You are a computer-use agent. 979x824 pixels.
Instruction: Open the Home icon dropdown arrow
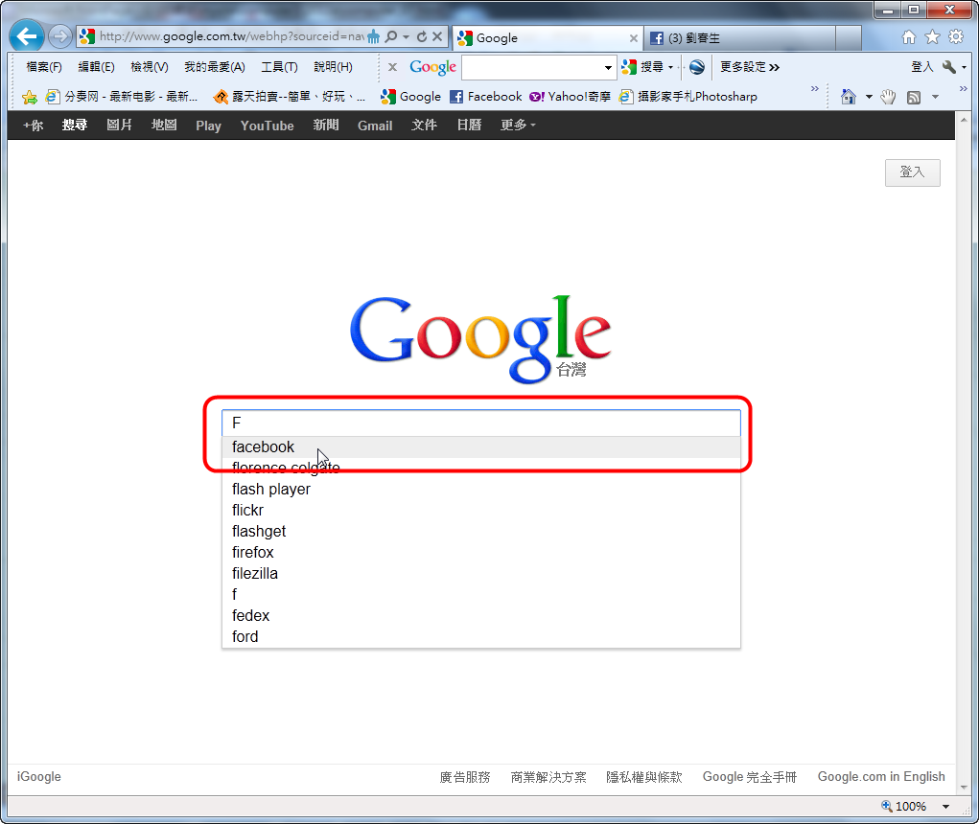pyautogui.click(x=869, y=97)
